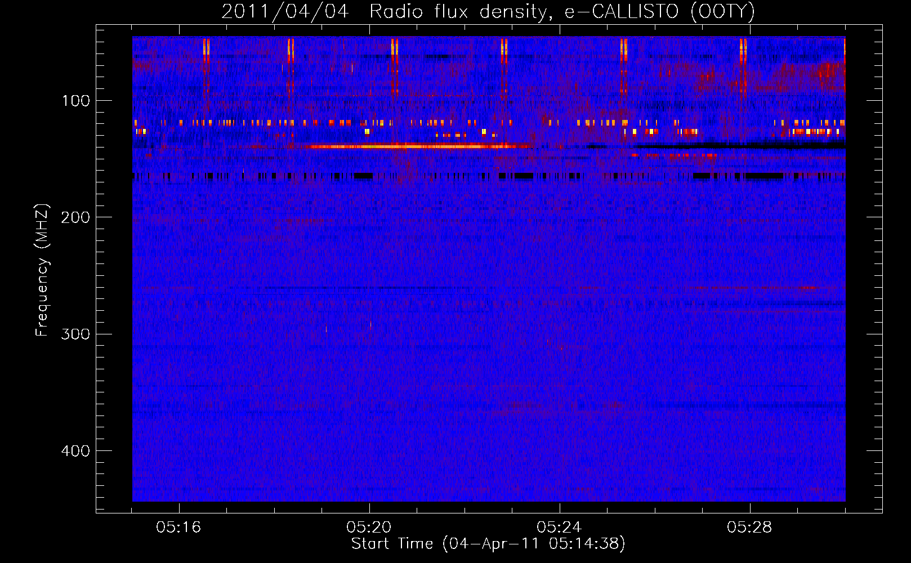Click the 200 MHz frequency axis label
Screen dimensions: 911x563
76,217
